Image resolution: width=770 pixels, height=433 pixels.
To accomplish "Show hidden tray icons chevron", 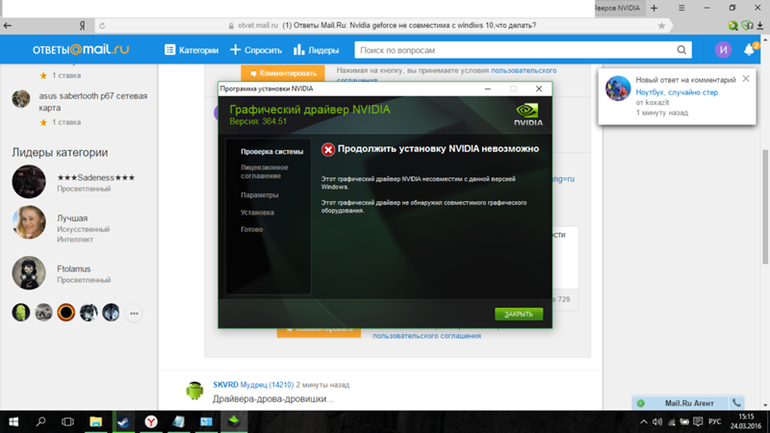I will (643, 421).
